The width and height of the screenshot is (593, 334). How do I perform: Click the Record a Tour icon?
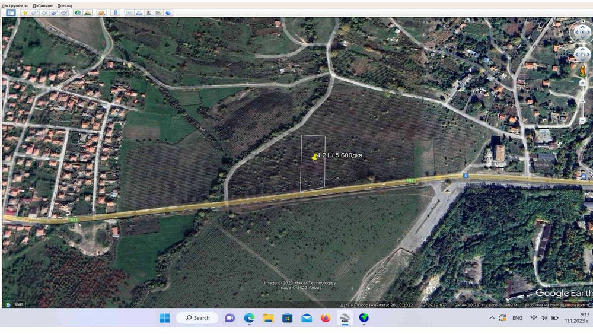click(x=64, y=13)
